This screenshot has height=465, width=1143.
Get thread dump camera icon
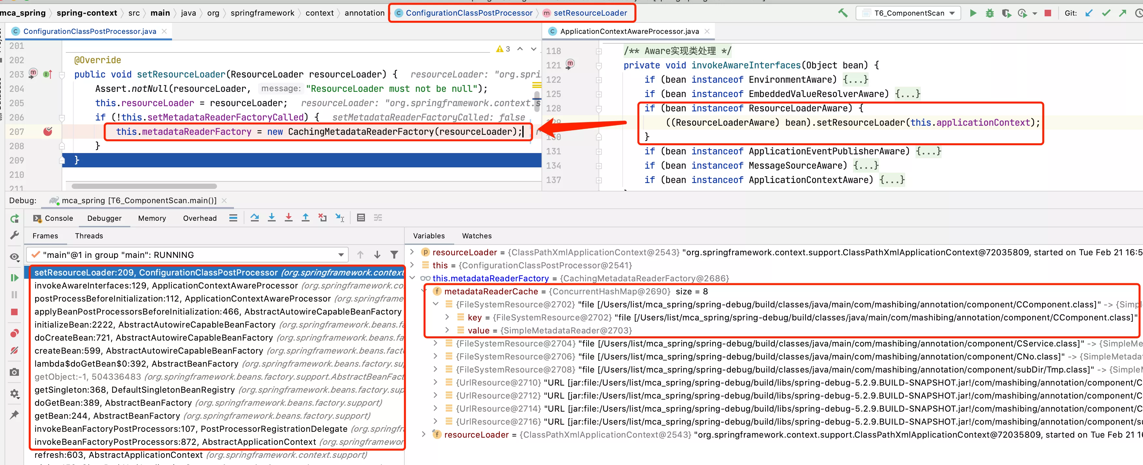coord(14,372)
